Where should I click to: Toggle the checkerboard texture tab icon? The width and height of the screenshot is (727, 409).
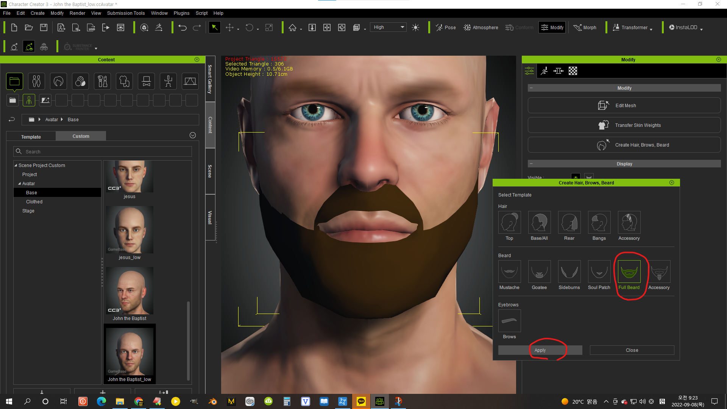click(573, 71)
